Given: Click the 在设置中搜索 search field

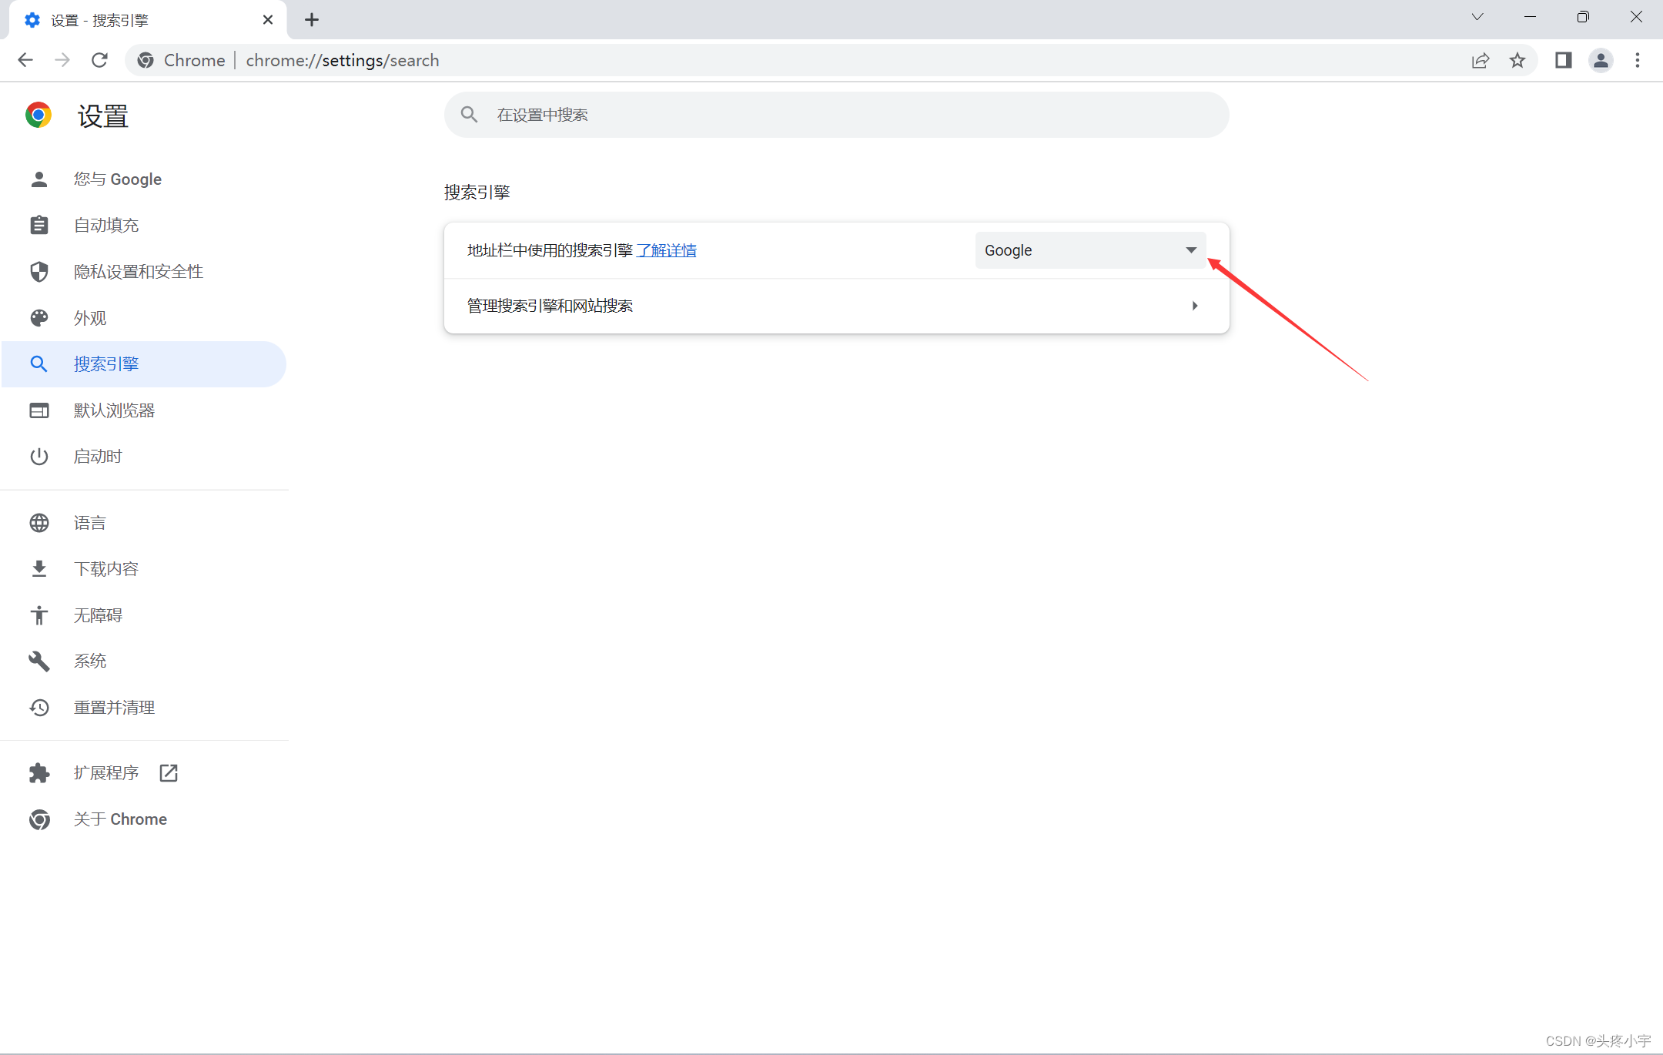Looking at the screenshot, I should tap(837, 115).
